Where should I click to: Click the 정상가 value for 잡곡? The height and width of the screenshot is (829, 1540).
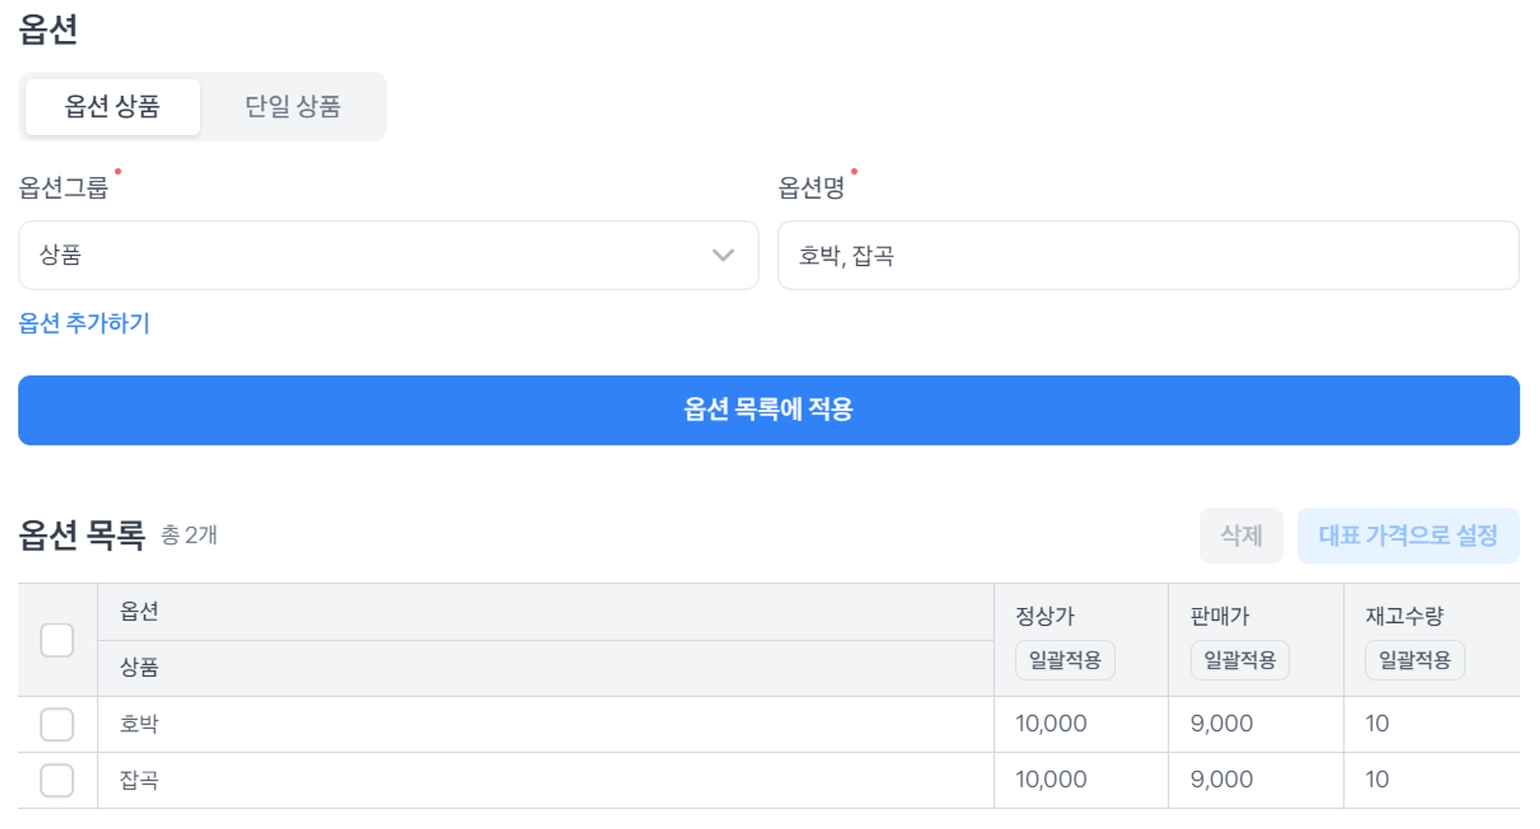pyautogui.click(x=1051, y=780)
